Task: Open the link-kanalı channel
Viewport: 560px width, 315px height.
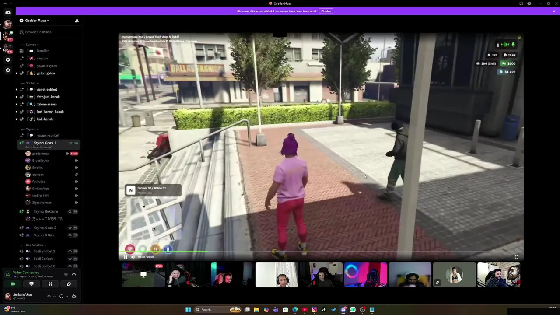Action: pyautogui.click(x=48, y=119)
